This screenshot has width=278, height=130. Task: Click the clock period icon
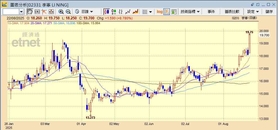(77, 12)
